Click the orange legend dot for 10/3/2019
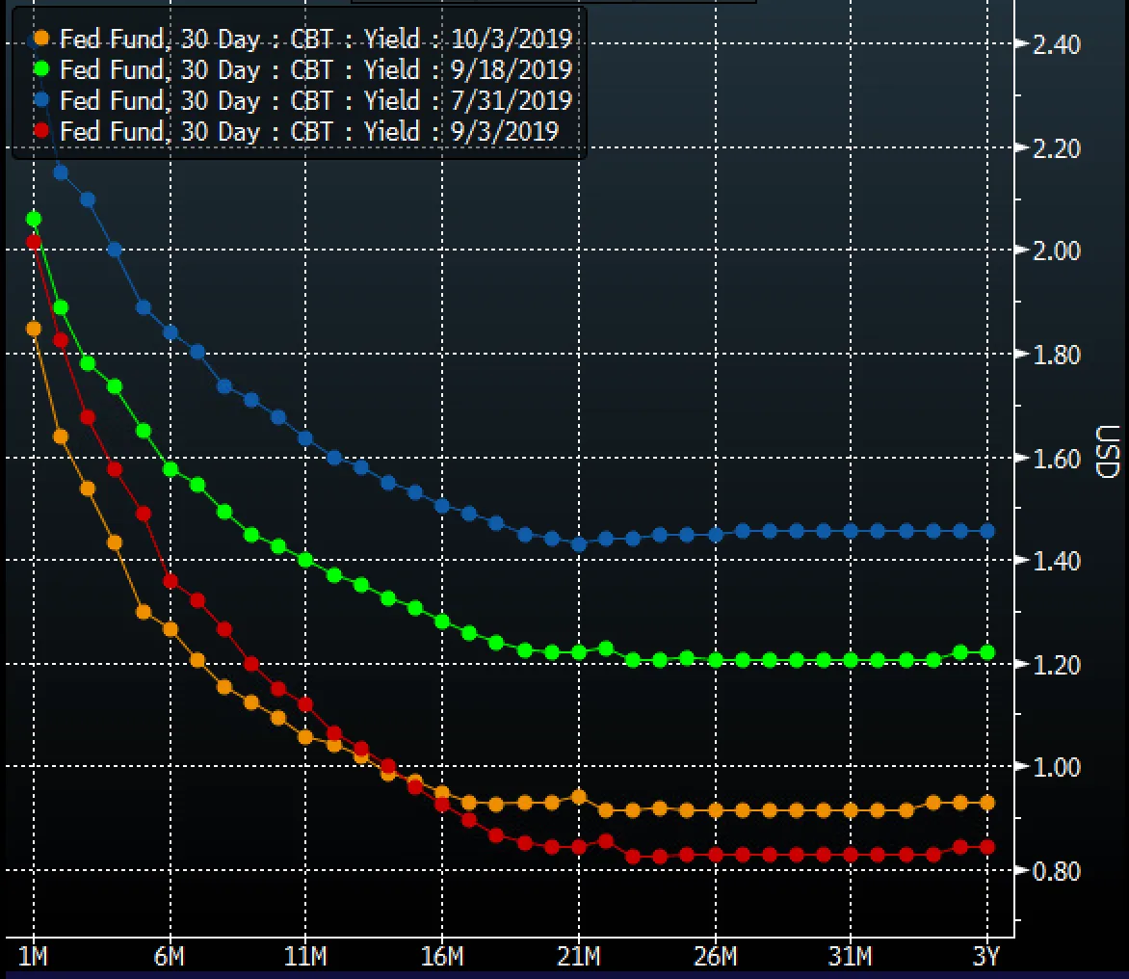The height and width of the screenshot is (979, 1129). 40,40
